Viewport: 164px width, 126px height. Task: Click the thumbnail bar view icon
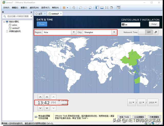[x=102, y=8]
